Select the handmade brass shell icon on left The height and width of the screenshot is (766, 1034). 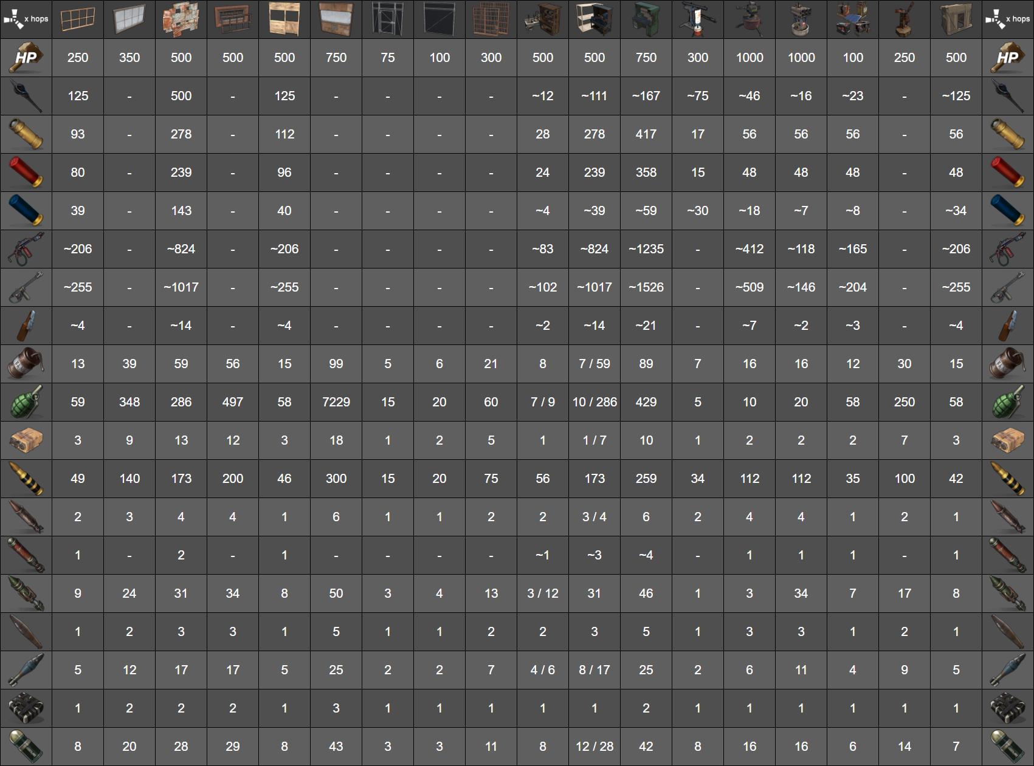tap(26, 134)
